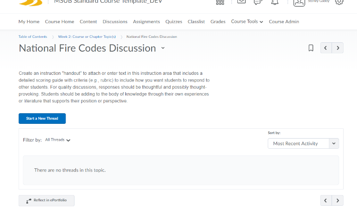Open the subscription alerts chat icon

[x=258, y=2]
